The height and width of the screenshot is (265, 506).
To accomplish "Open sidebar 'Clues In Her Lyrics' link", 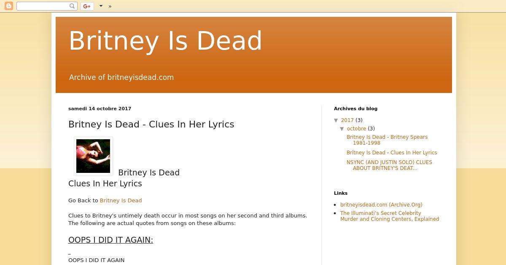I will [x=392, y=153].
